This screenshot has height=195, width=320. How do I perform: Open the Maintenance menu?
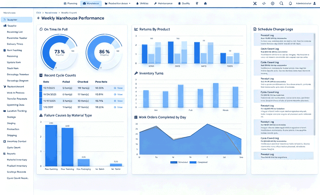click(x=163, y=3)
